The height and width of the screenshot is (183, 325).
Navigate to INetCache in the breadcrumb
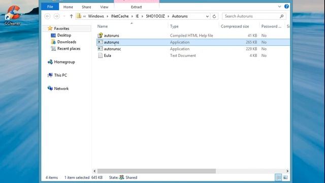click(x=120, y=16)
